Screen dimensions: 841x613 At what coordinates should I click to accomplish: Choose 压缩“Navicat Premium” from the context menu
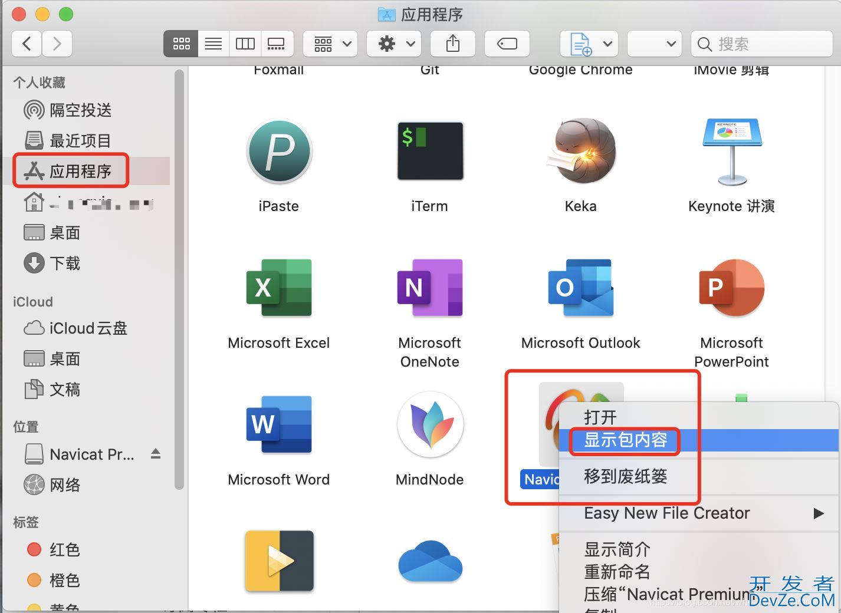698,594
